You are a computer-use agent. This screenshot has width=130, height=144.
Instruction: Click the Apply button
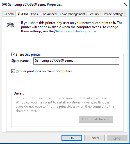(117, 138)
